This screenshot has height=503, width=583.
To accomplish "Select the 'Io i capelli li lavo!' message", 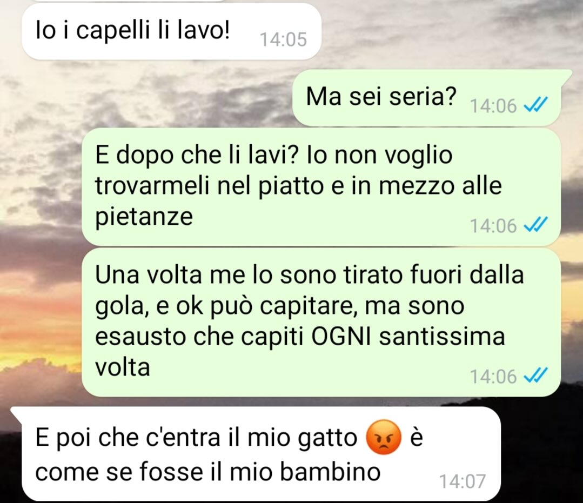I will pyautogui.click(x=171, y=31).
